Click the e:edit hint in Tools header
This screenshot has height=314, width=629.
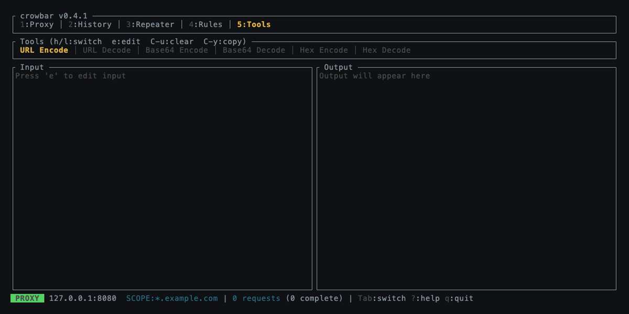126,42
